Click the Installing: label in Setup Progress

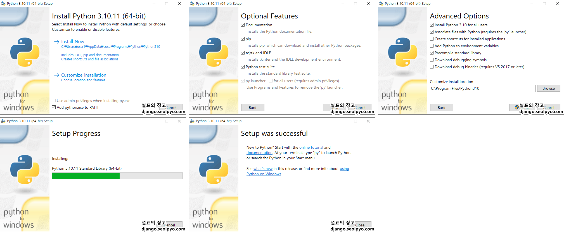60,158
